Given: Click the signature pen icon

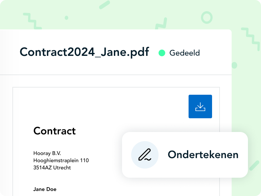Looking at the screenshot, I should coord(145,155).
